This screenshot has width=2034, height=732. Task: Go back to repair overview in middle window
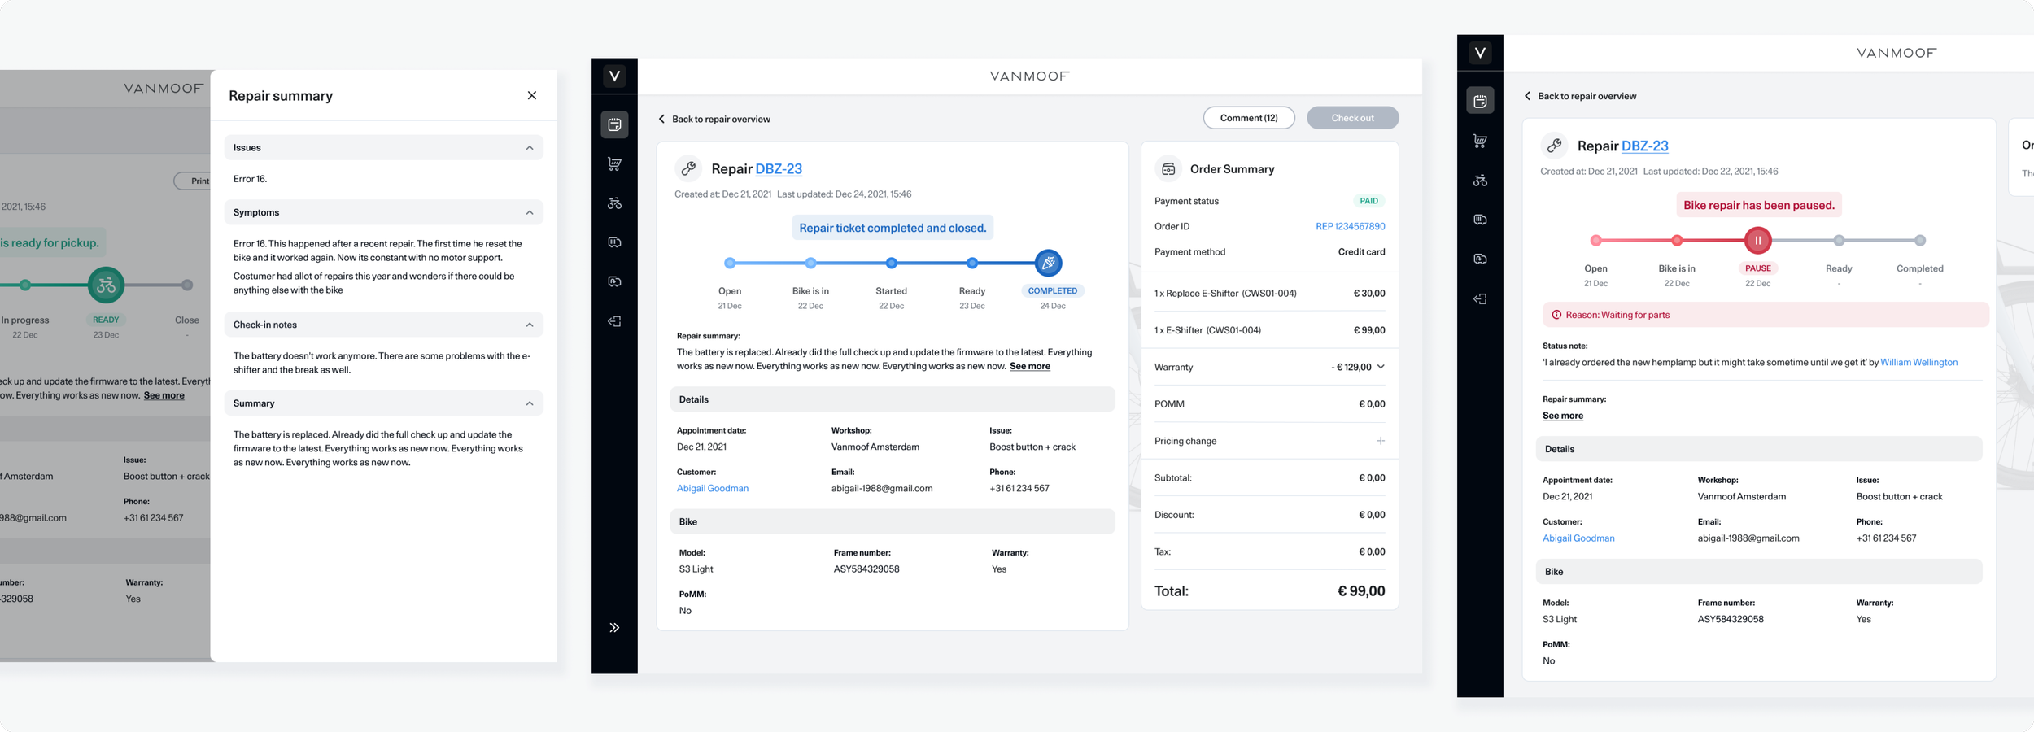click(720, 119)
